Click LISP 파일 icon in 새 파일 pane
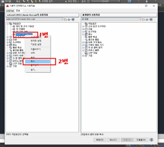 [x=86, y=53]
